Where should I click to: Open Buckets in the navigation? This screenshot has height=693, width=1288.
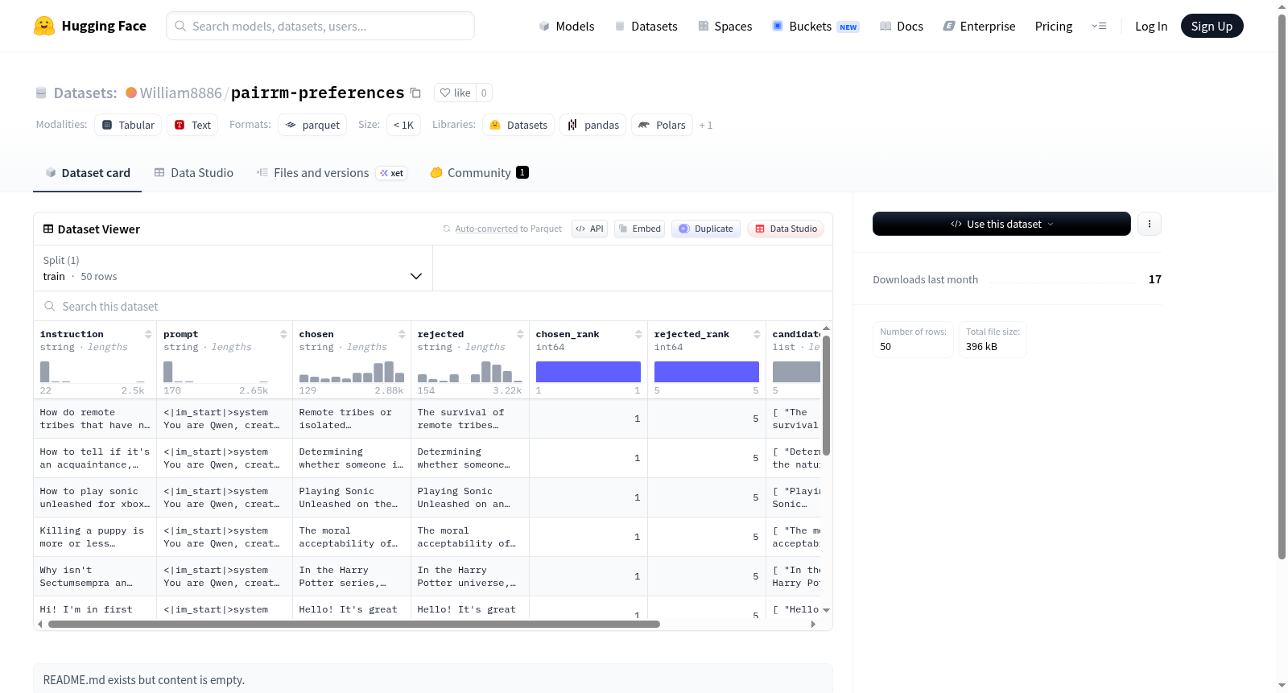[x=815, y=26]
